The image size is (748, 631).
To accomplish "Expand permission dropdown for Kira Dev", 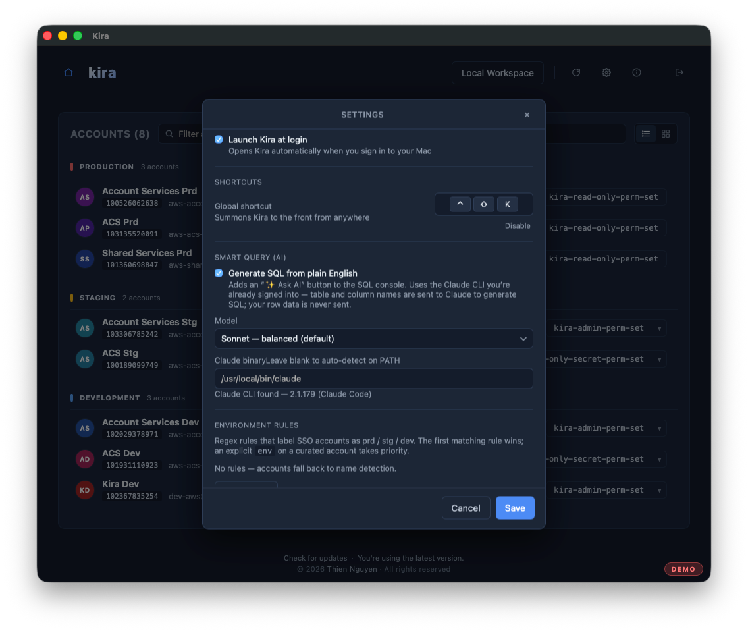I will point(659,490).
